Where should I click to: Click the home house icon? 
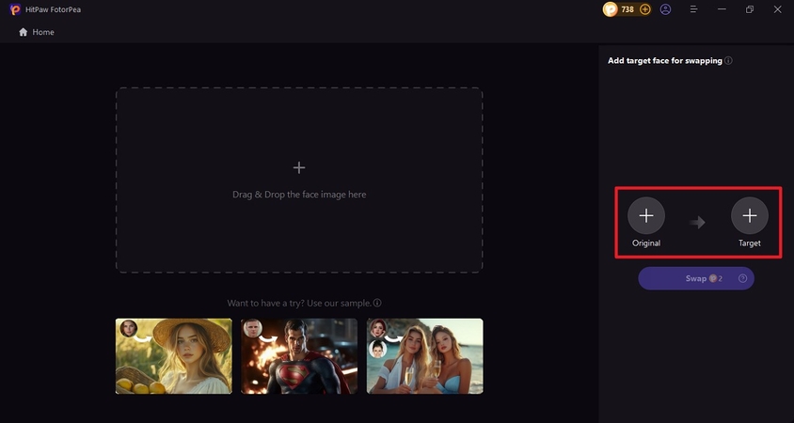coord(23,32)
